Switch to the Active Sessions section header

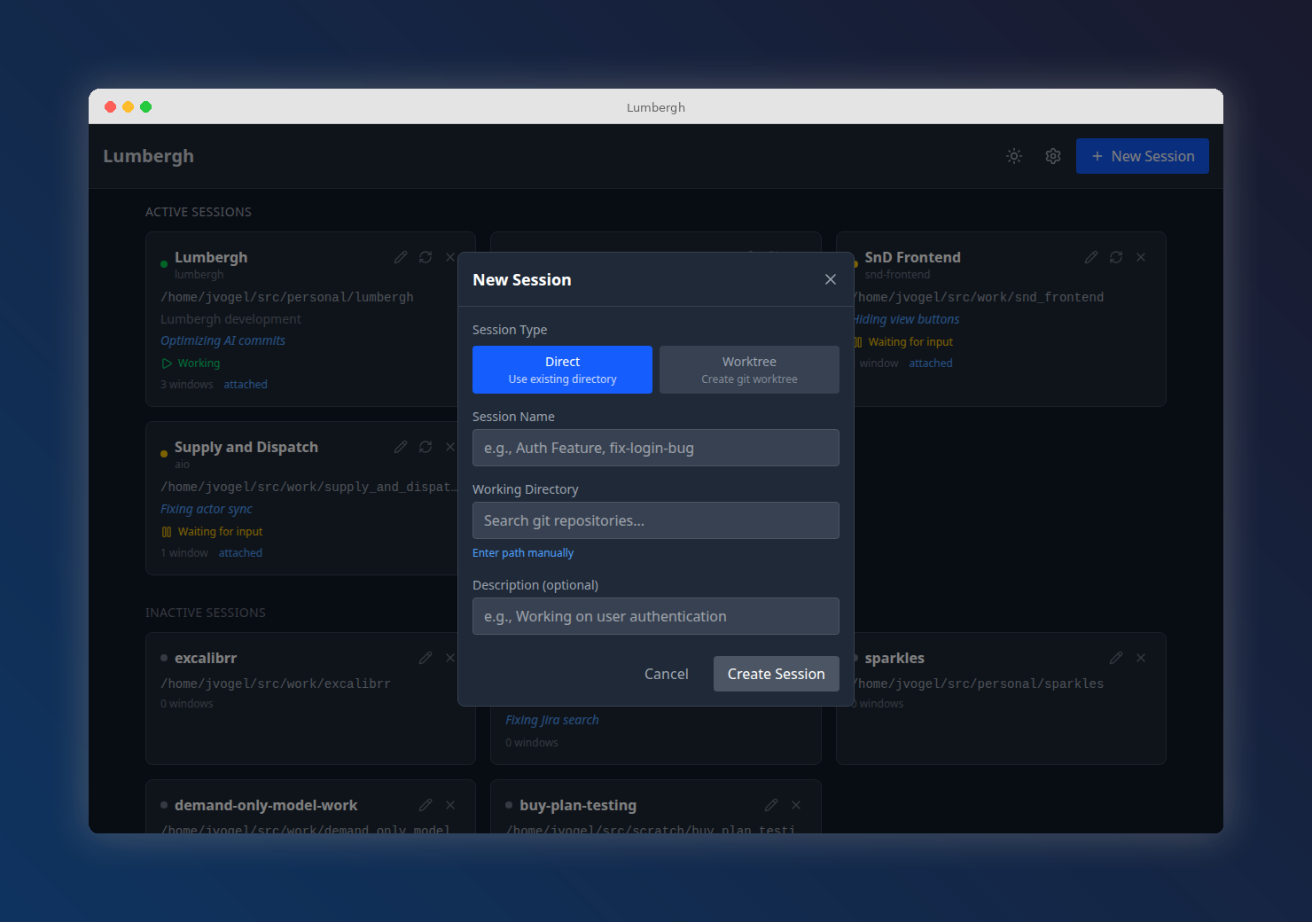click(199, 212)
